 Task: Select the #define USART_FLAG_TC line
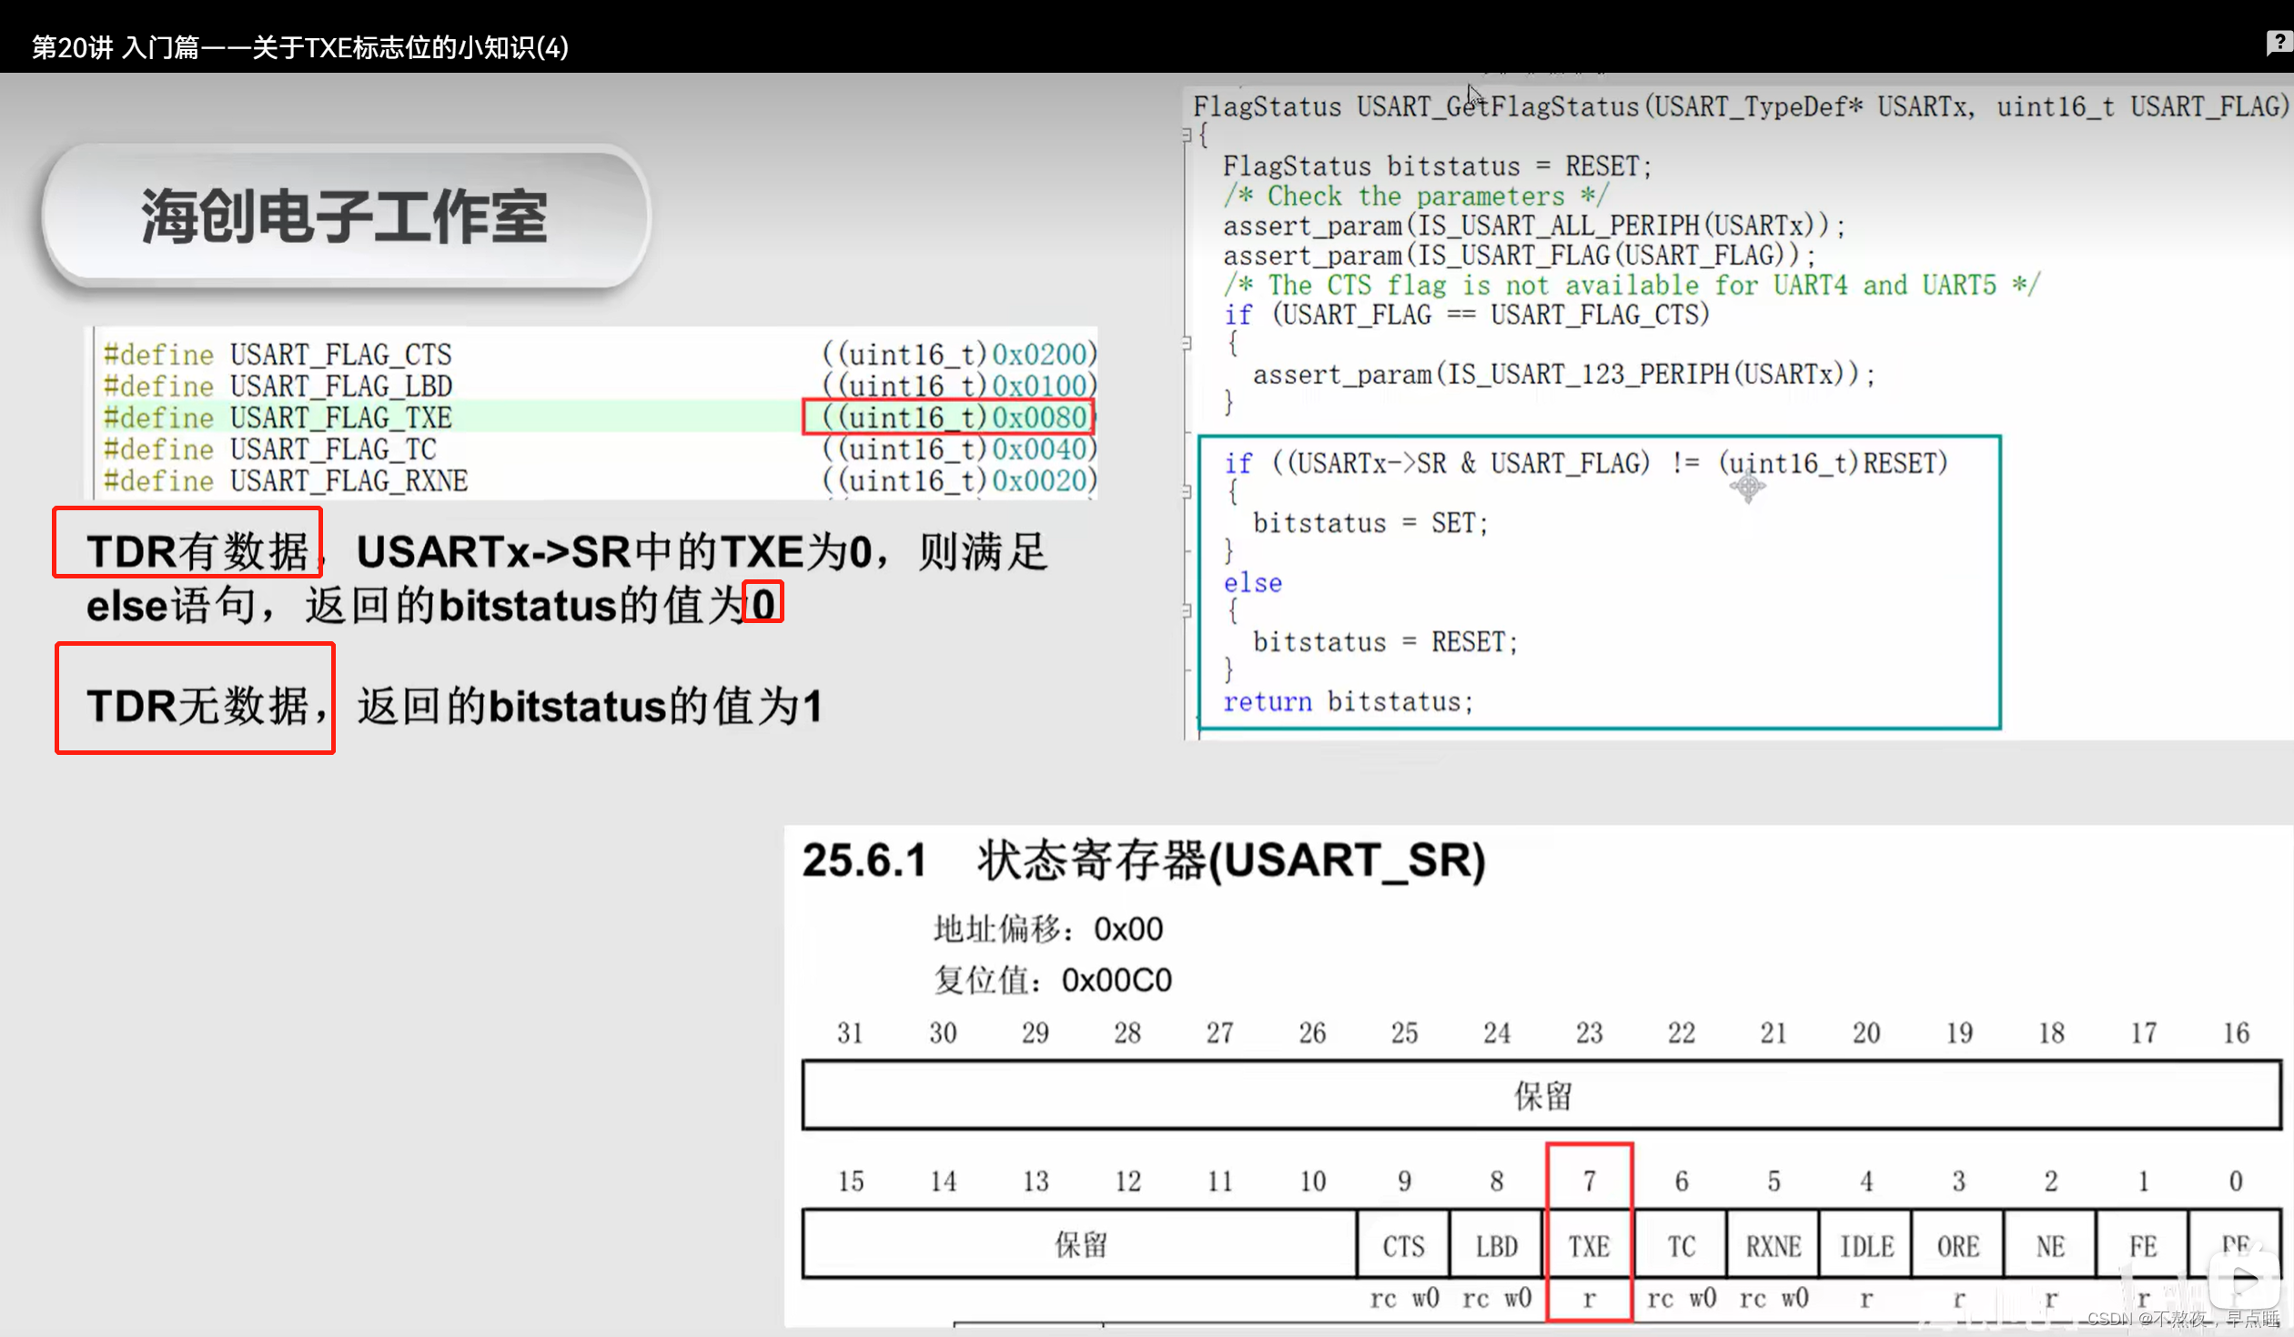click(x=599, y=449)
